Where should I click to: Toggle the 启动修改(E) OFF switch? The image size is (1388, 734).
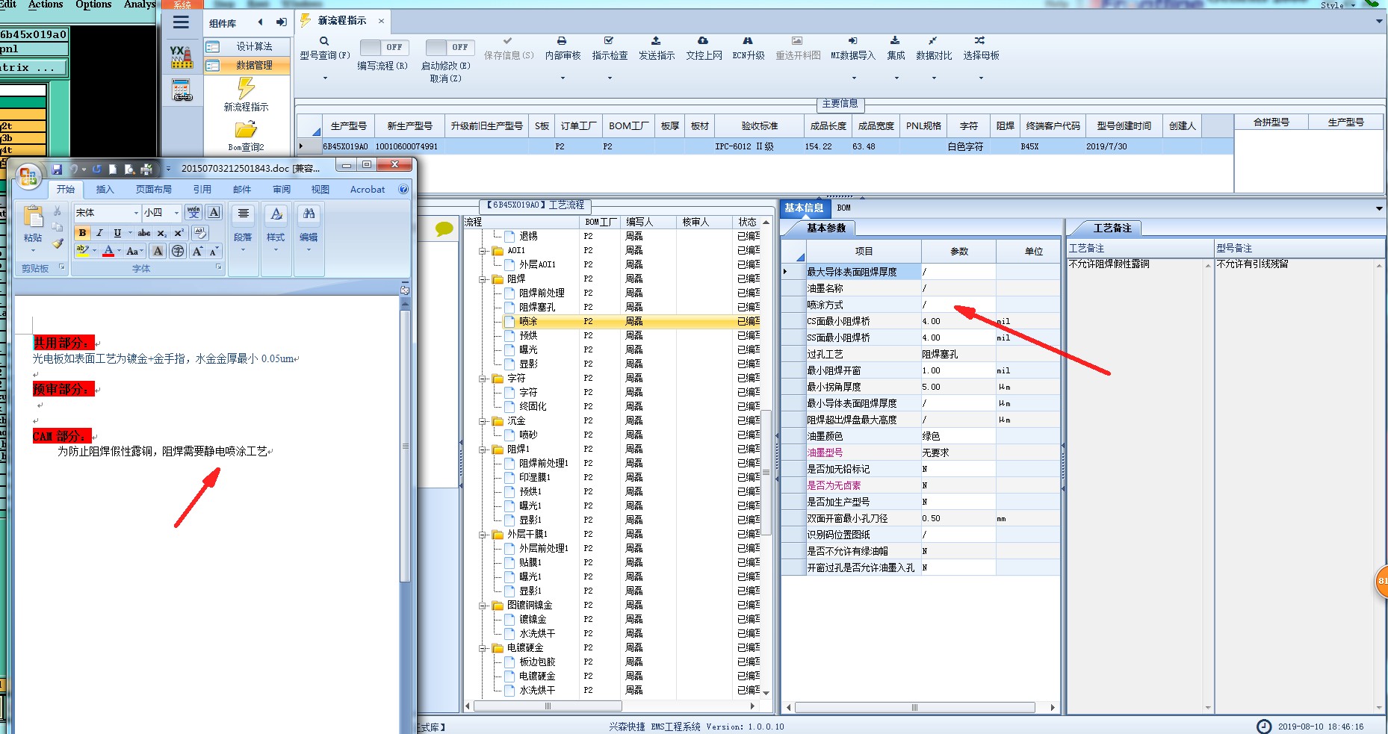448,47
